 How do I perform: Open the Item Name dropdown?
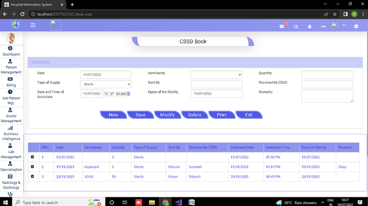pos(216,75)
